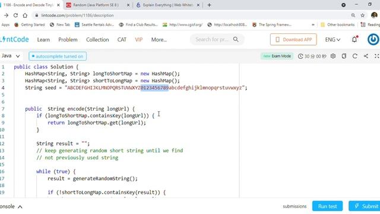
Task: Open the cgisf.org bookmark
Action: point(182,24)
